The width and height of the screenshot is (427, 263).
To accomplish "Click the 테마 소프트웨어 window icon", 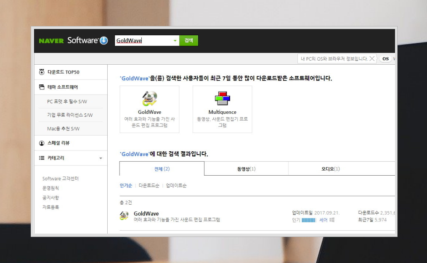I will click(x=42, y=87).
